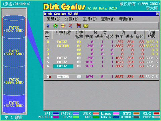Select the FAT32 (3122.0MB) cylinder segment
The width and height of the screenshot is (161, 121).
click(14, 104)
